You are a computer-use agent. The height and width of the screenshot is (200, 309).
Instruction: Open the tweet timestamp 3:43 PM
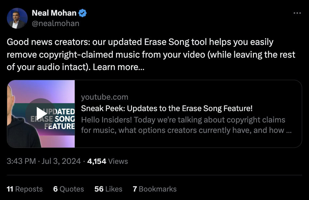(21, 161)
